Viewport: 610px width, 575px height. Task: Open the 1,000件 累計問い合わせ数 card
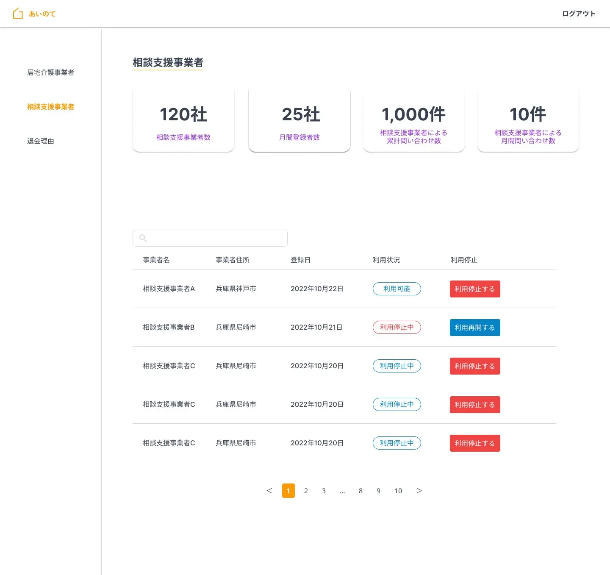(x=414, y=120)
